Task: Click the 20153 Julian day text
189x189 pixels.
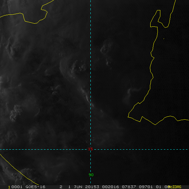Action: (91, 187)
